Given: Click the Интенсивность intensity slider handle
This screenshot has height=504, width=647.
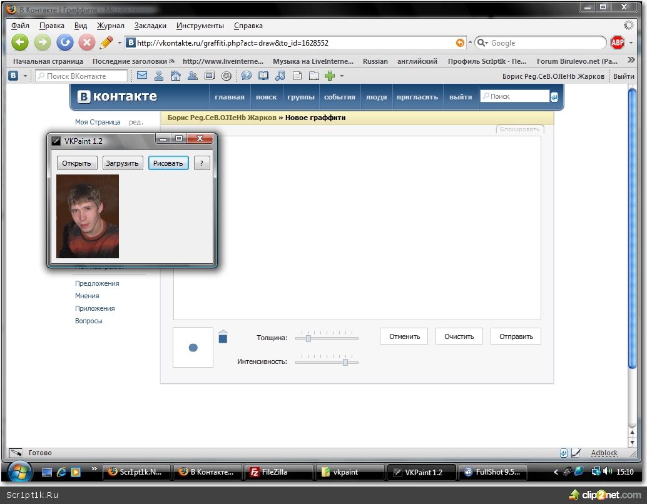Looking at the screenshot, I should [x=345, y=362].
